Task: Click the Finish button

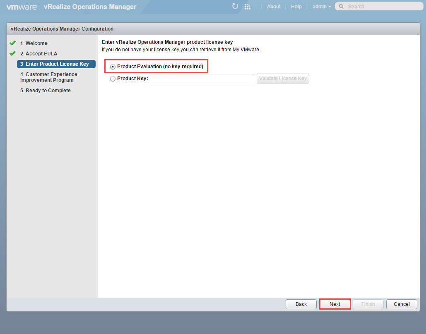Action: (x=368, y=304)
